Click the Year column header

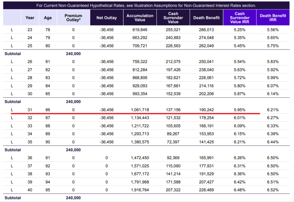point(30,18)
